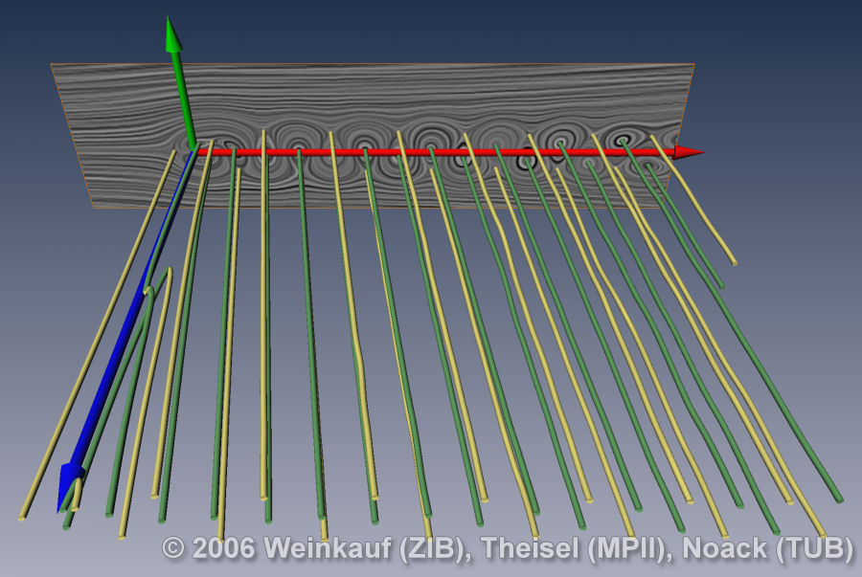862x577 pixels.
Task: Click the rightmost green line's bottom endpoint
Action: click(839, 499)
